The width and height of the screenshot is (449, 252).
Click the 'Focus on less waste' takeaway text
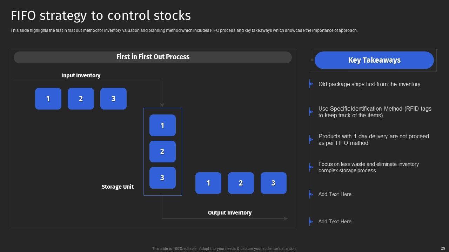tap(368, 167)
